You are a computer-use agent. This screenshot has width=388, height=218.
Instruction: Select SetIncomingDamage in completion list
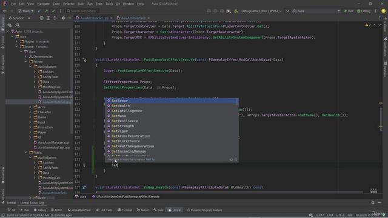pos(172,151)
